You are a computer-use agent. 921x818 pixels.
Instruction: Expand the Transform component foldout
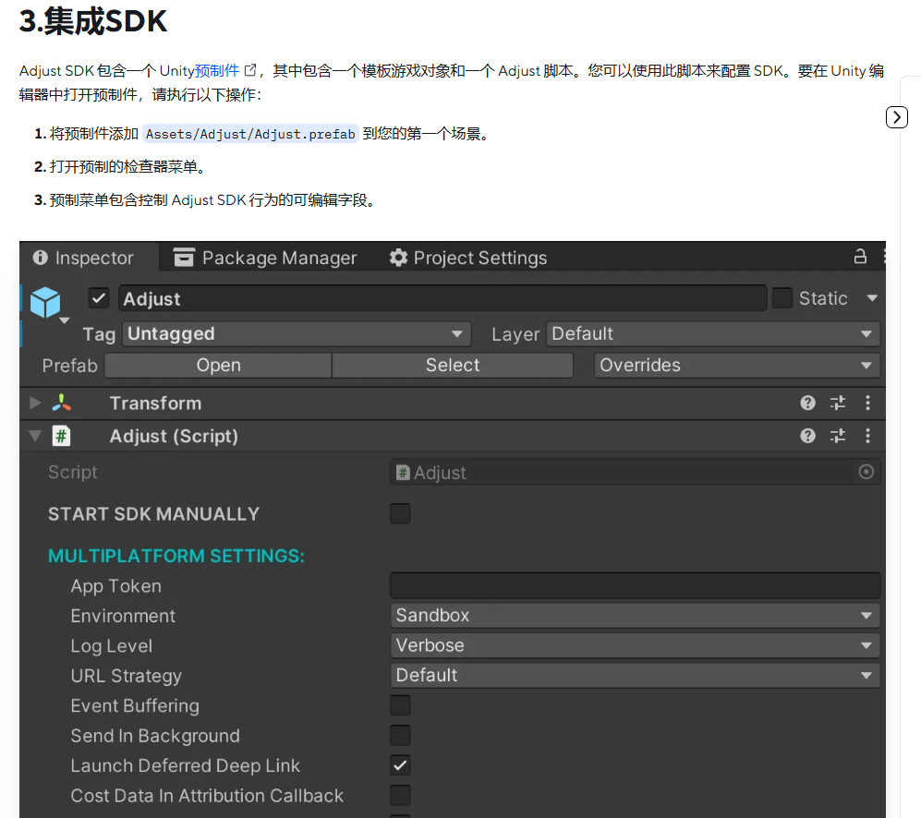coord(35,403)
